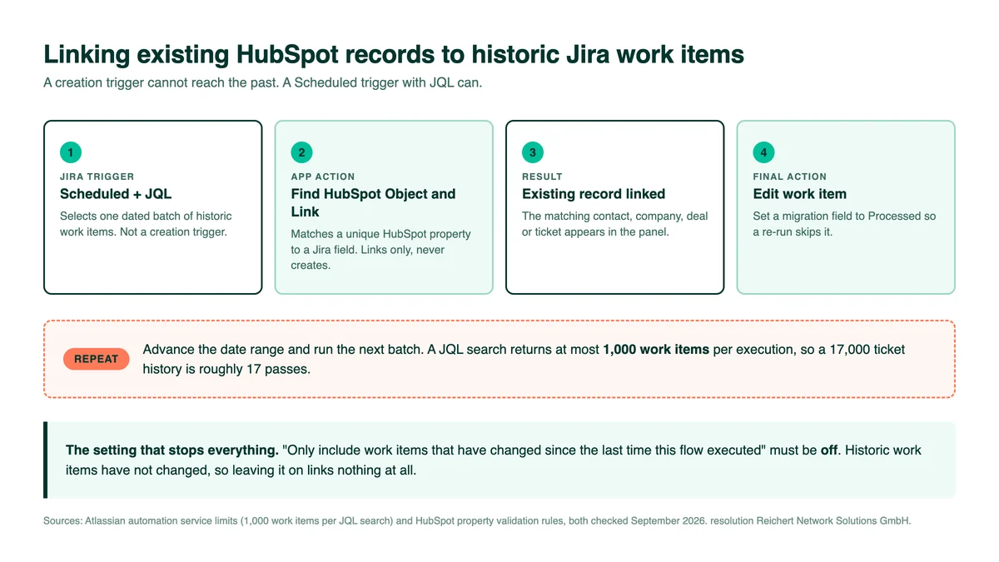Click the 'Edit work item' heading
This screenshot has width=999, height=562.
[800, 194]
